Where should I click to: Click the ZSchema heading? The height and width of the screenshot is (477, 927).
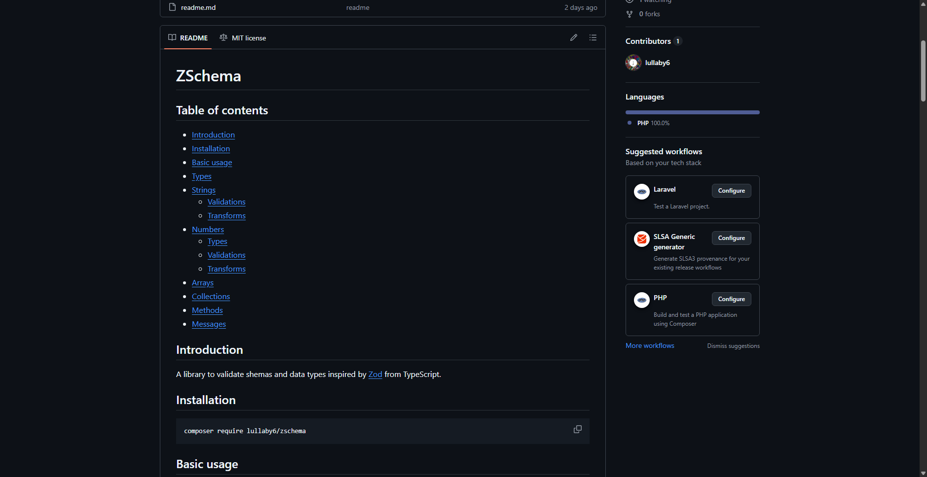point(209,76)
